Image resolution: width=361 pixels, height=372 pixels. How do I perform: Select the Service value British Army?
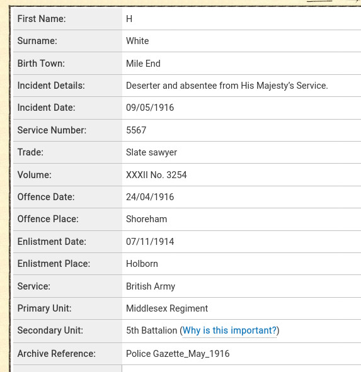coord(151,286)
